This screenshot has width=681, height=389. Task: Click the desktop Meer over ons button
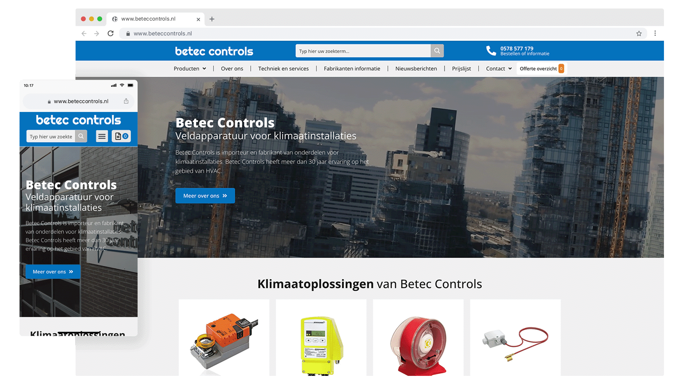pyautogui.click(x=205, y=196)
